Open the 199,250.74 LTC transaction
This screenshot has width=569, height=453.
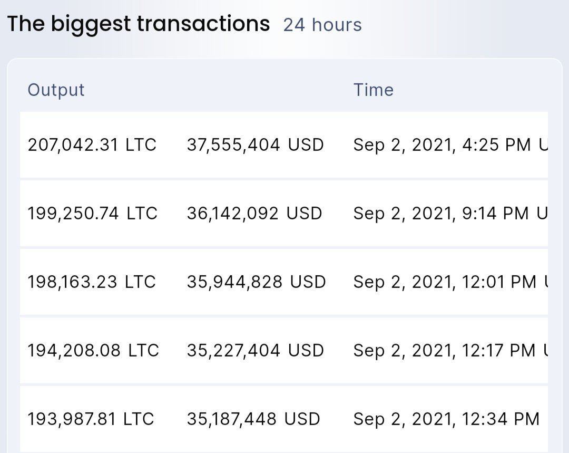(93, 213)
